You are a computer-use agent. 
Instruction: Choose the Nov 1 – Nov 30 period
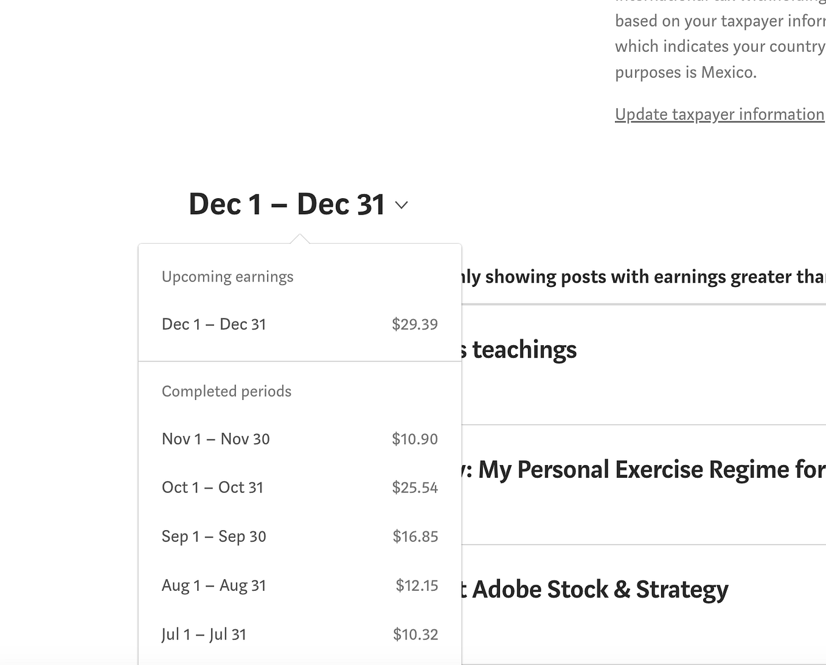[216, 439]
